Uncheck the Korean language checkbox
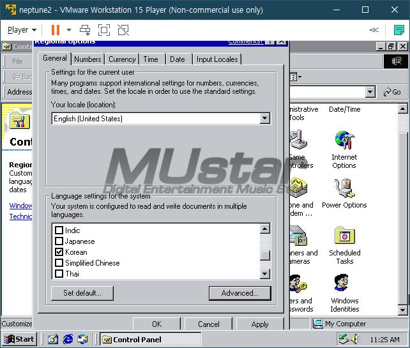Screen dimensions: 410x348 pos(59,252)
